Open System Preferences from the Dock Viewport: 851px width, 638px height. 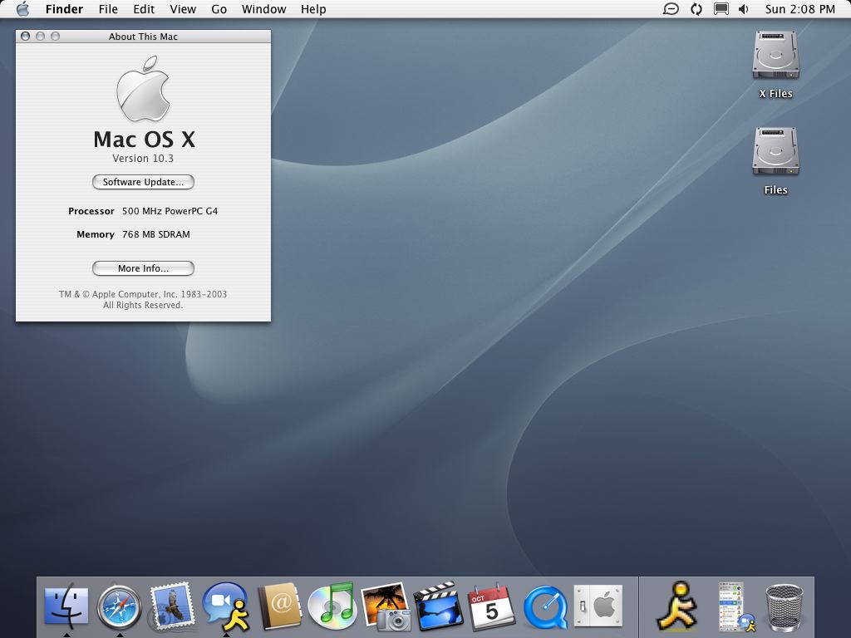point(598,606)
